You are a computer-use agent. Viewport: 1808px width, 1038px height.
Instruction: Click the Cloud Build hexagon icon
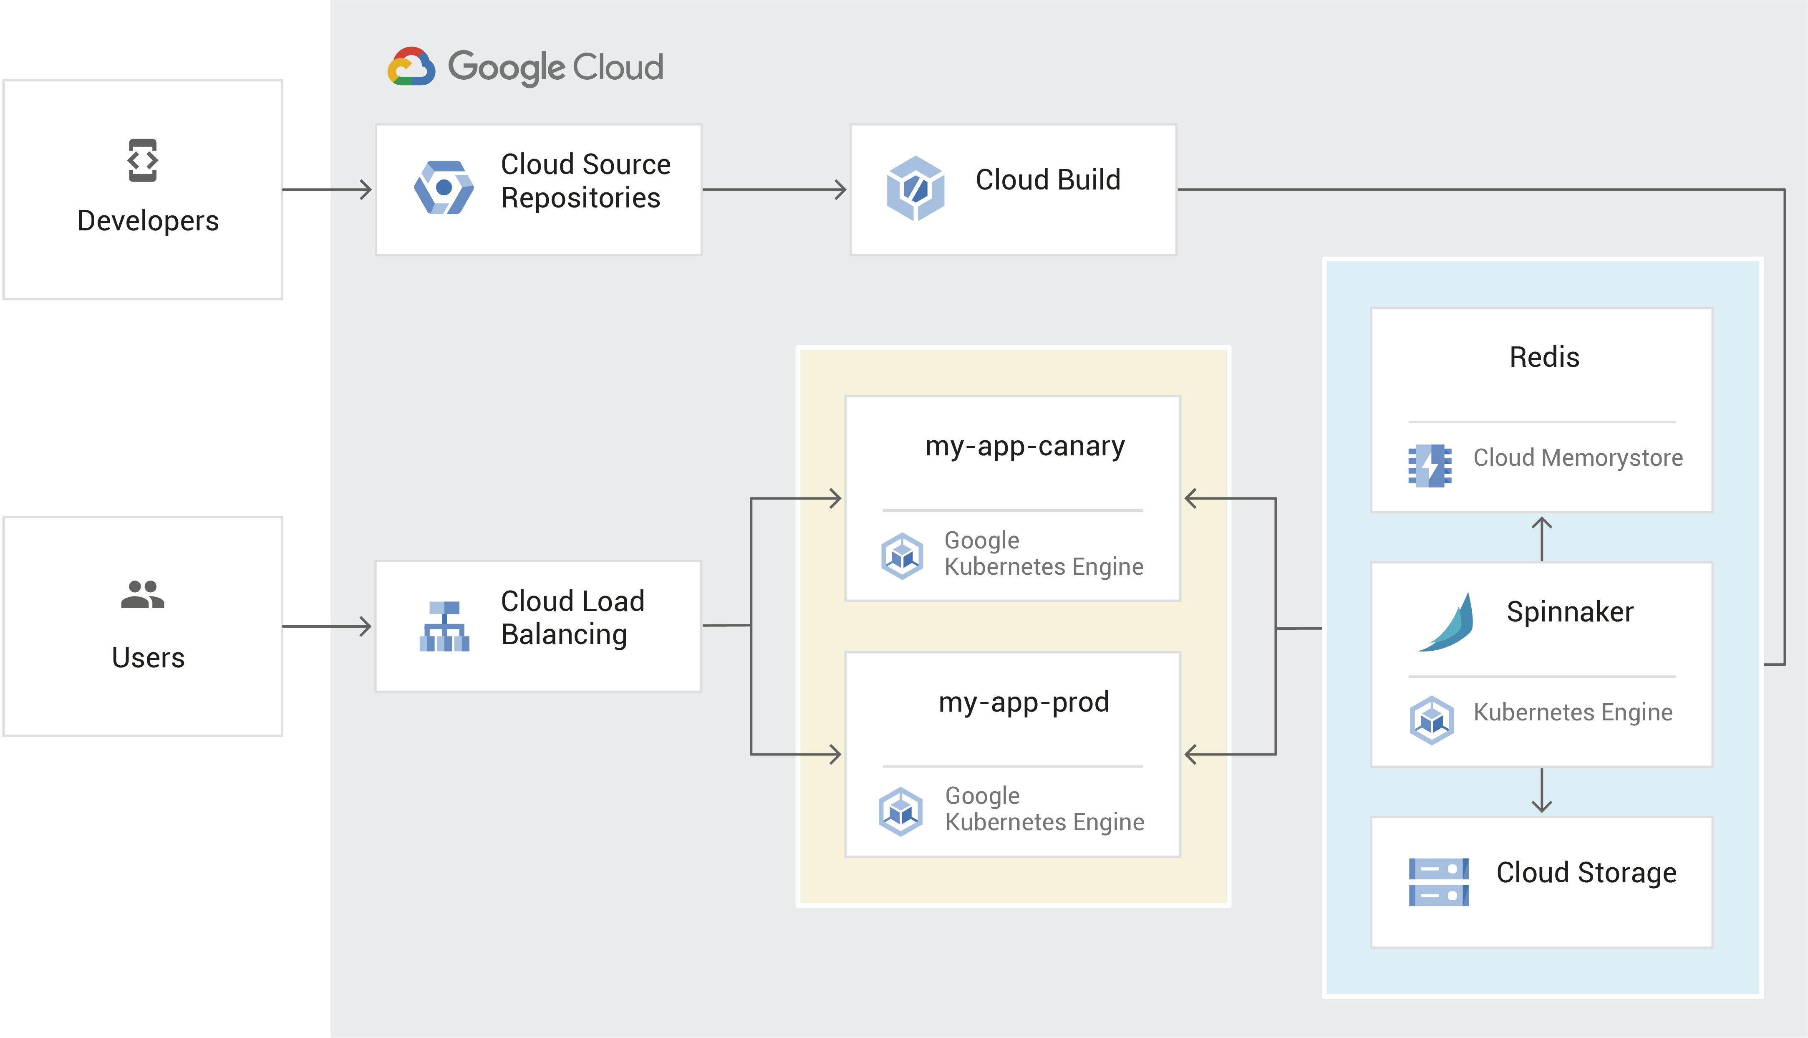click(x=915, y=188)
